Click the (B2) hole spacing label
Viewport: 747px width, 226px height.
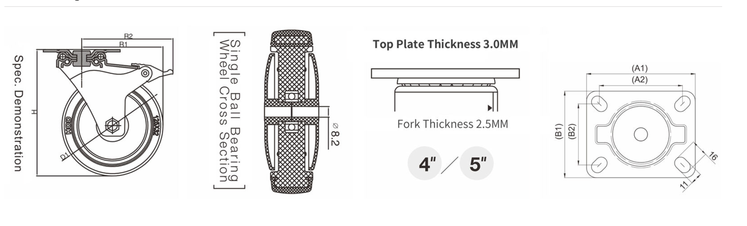pyautogui.click(x=571, y=132)
